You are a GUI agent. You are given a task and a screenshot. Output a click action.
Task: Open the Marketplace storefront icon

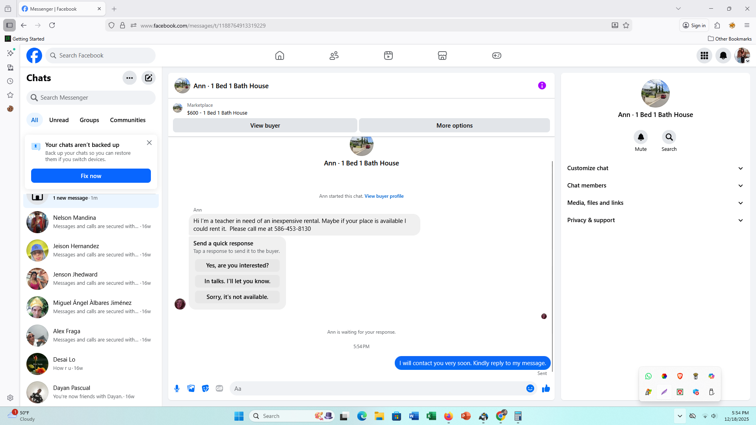442,56
